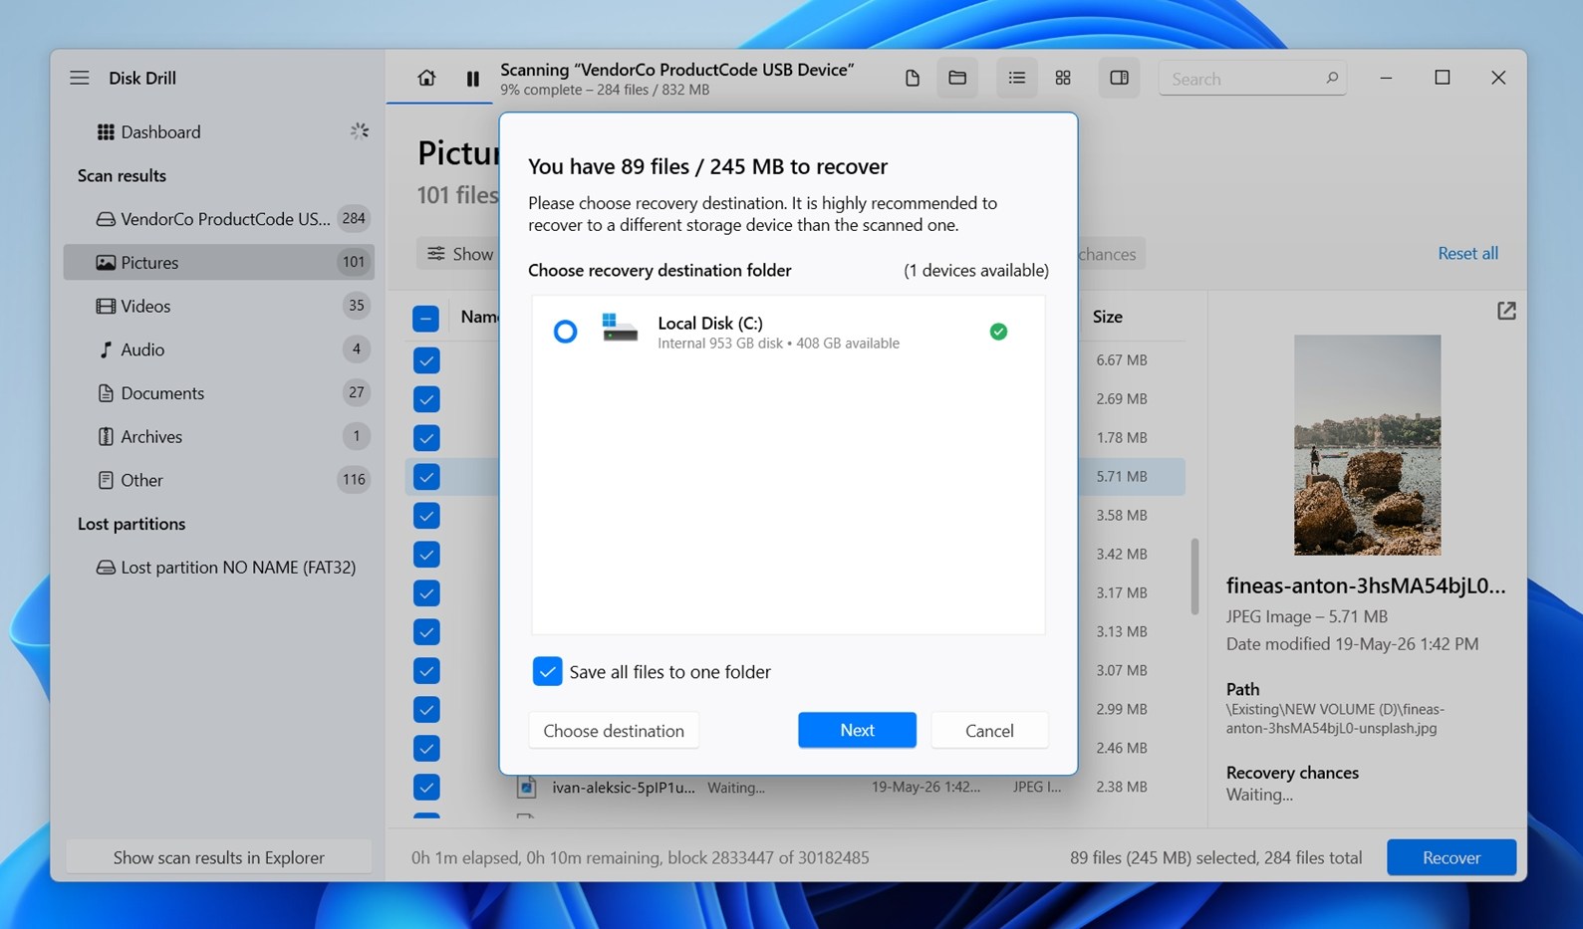Click the Size column header
This screenshot has height=929, width=1583.
click(x=1107, y=317)
